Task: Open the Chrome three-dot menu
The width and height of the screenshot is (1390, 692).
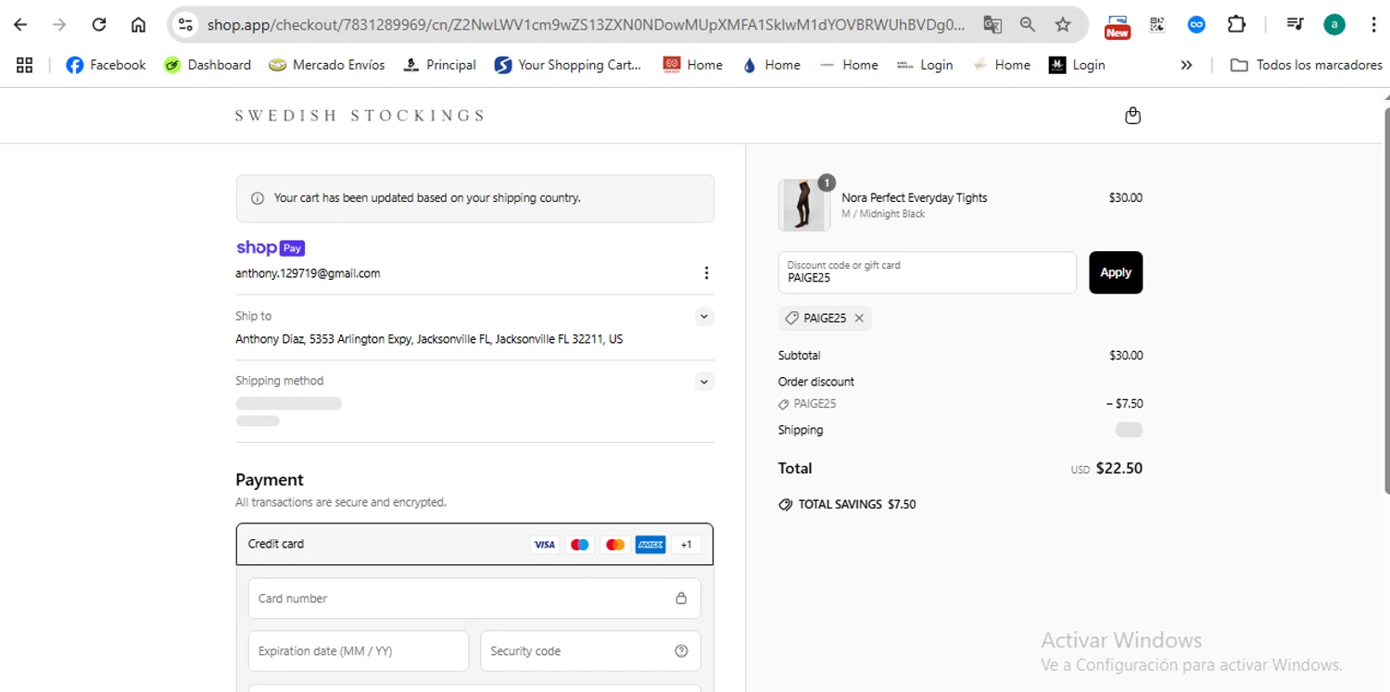Action: [1374, 25]
